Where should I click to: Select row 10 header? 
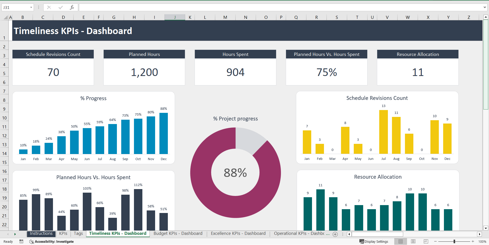coord(4,118)
